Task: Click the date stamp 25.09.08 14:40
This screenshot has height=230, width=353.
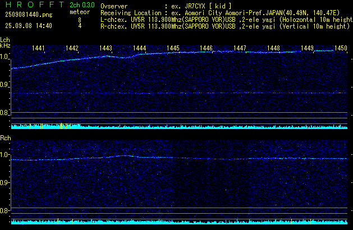Action: point(29,26)
